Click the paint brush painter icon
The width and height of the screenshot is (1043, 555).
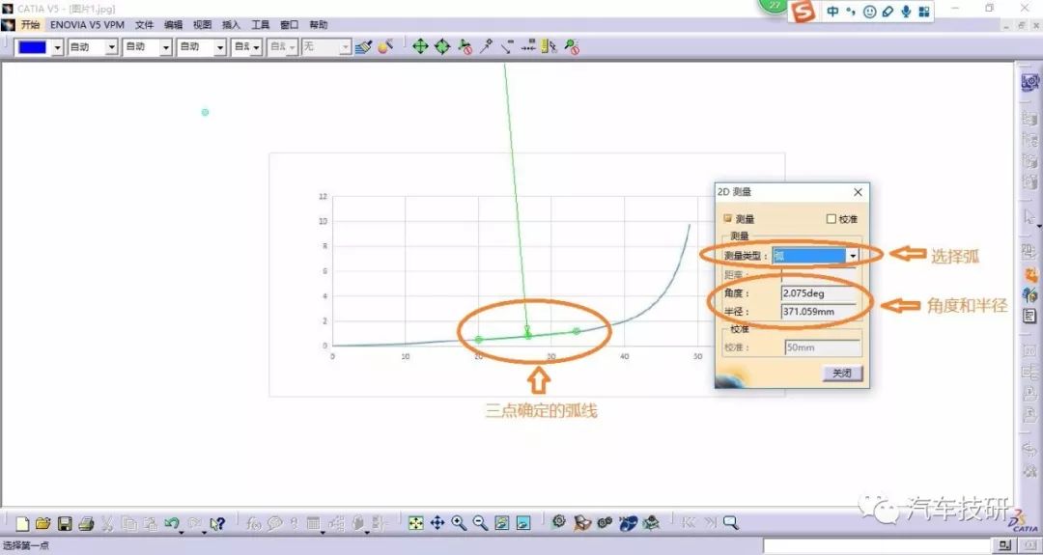(x=363, y=46)
